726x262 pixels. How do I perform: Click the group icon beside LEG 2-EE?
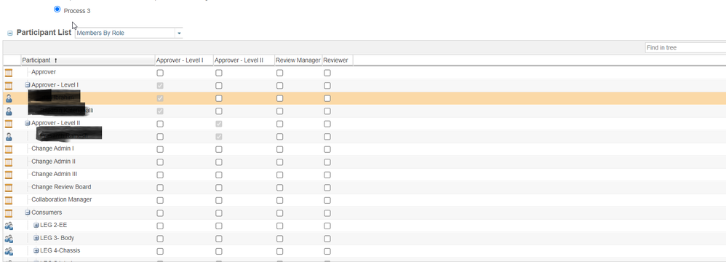8,226
